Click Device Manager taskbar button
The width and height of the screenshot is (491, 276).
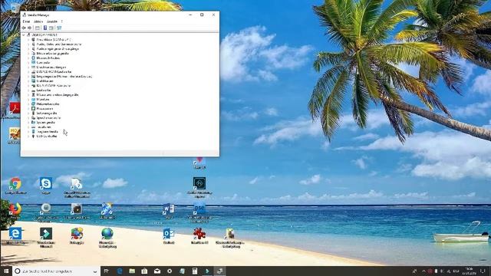(219, 271)
